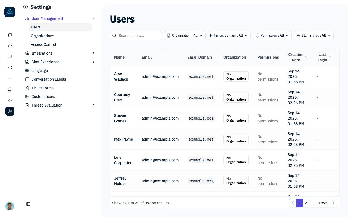Click the app logo icon
348x217 pixels.
[x=10, y=12]
